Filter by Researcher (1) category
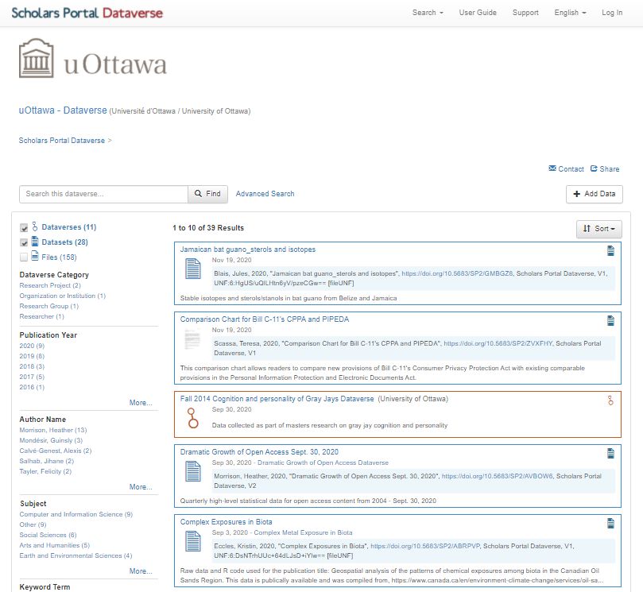 [42, 316]
